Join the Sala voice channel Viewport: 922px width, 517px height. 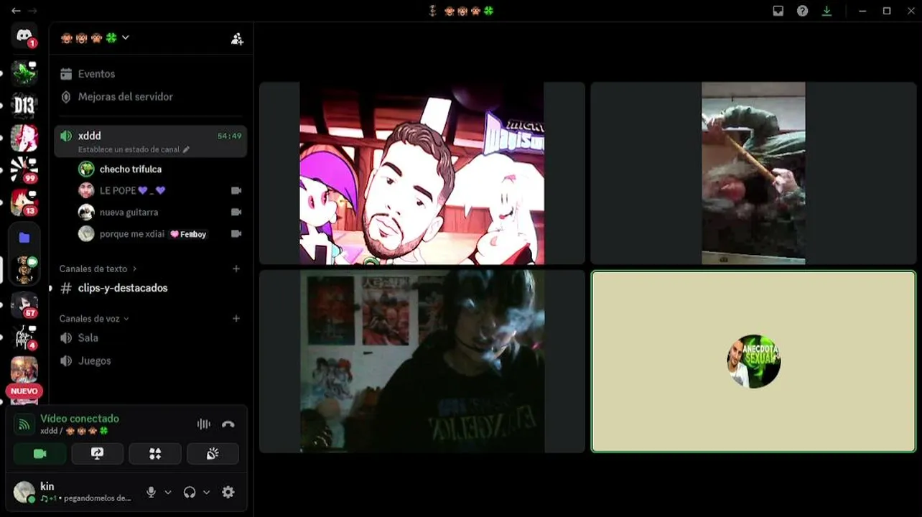click(151, 338)
